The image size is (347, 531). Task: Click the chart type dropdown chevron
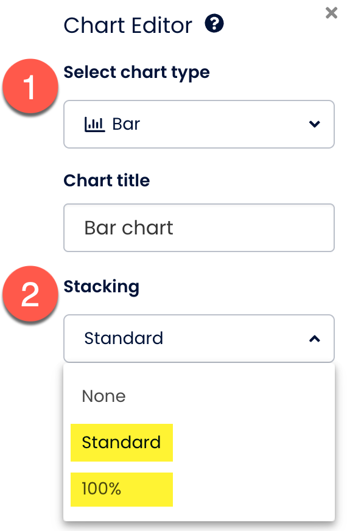[x=315, y=124]
